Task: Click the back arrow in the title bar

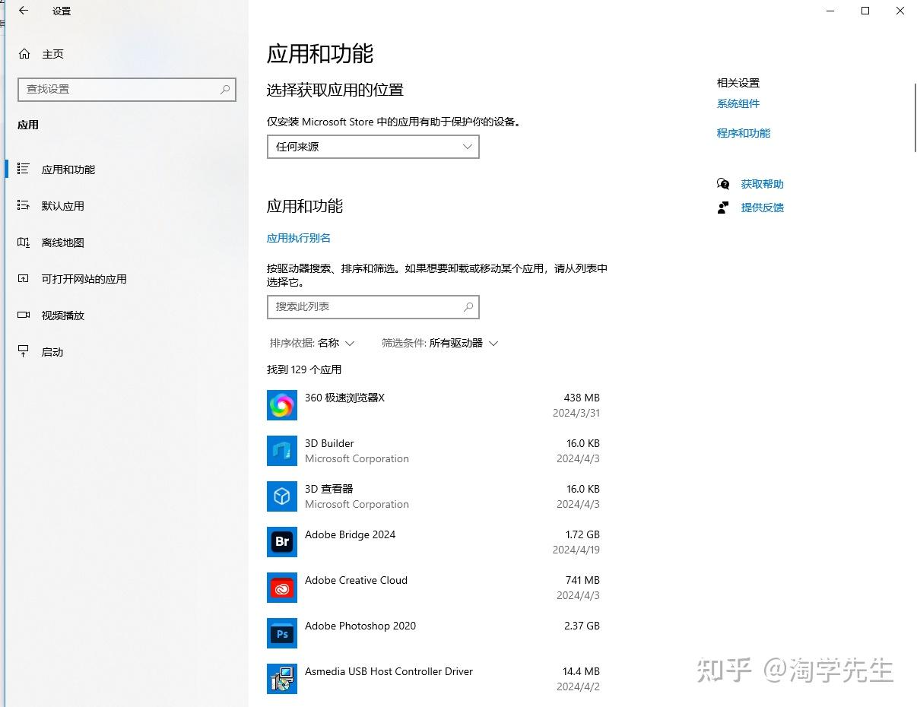Action: click(24, 11)
